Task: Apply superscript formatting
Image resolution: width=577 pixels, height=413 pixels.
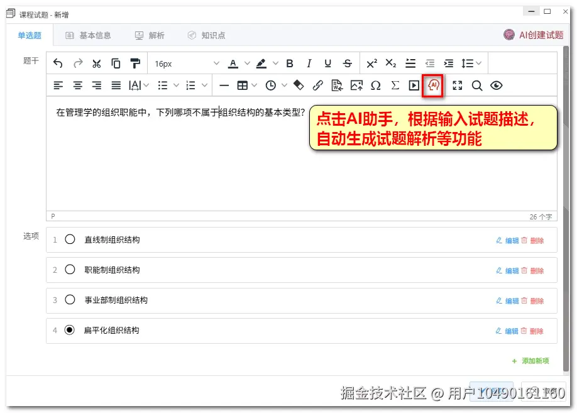Action: pyautogui.click(x=371, y=63)
